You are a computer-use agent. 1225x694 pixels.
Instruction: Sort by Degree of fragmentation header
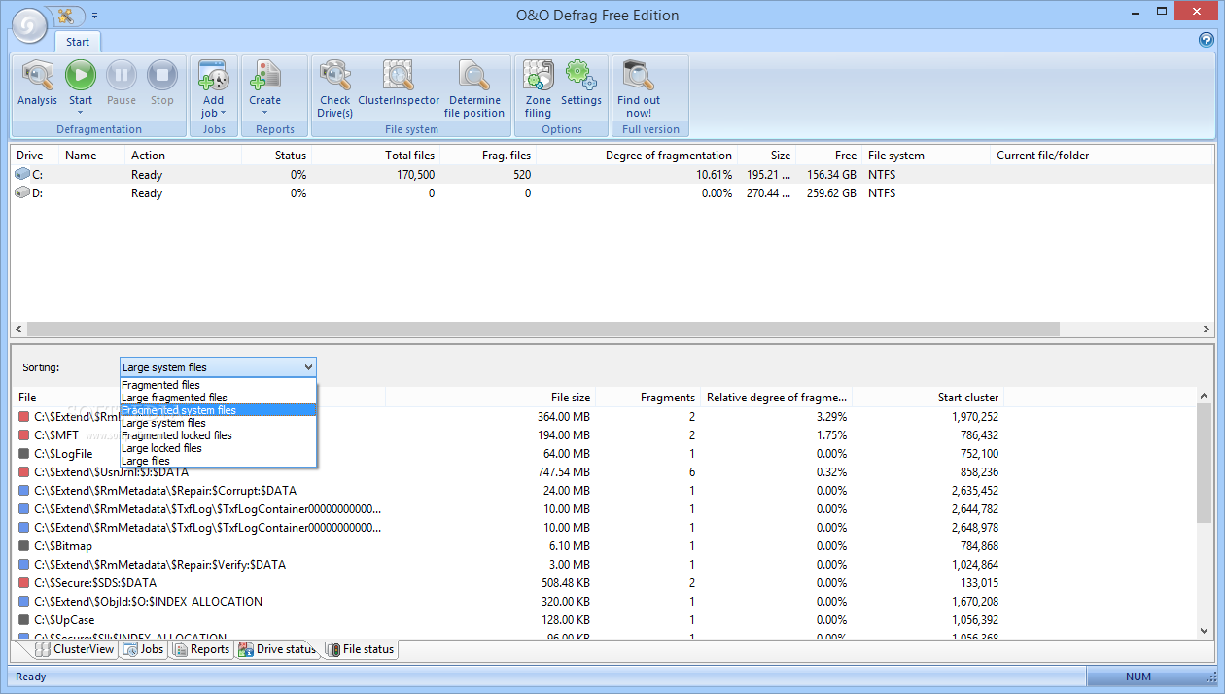coord(637,156)
